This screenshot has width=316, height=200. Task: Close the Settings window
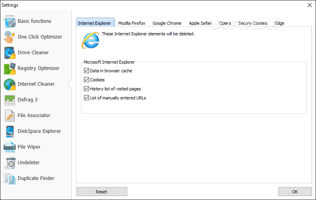[310, 5]
